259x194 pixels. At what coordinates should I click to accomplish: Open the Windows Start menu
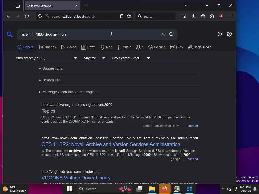(69, 189)
